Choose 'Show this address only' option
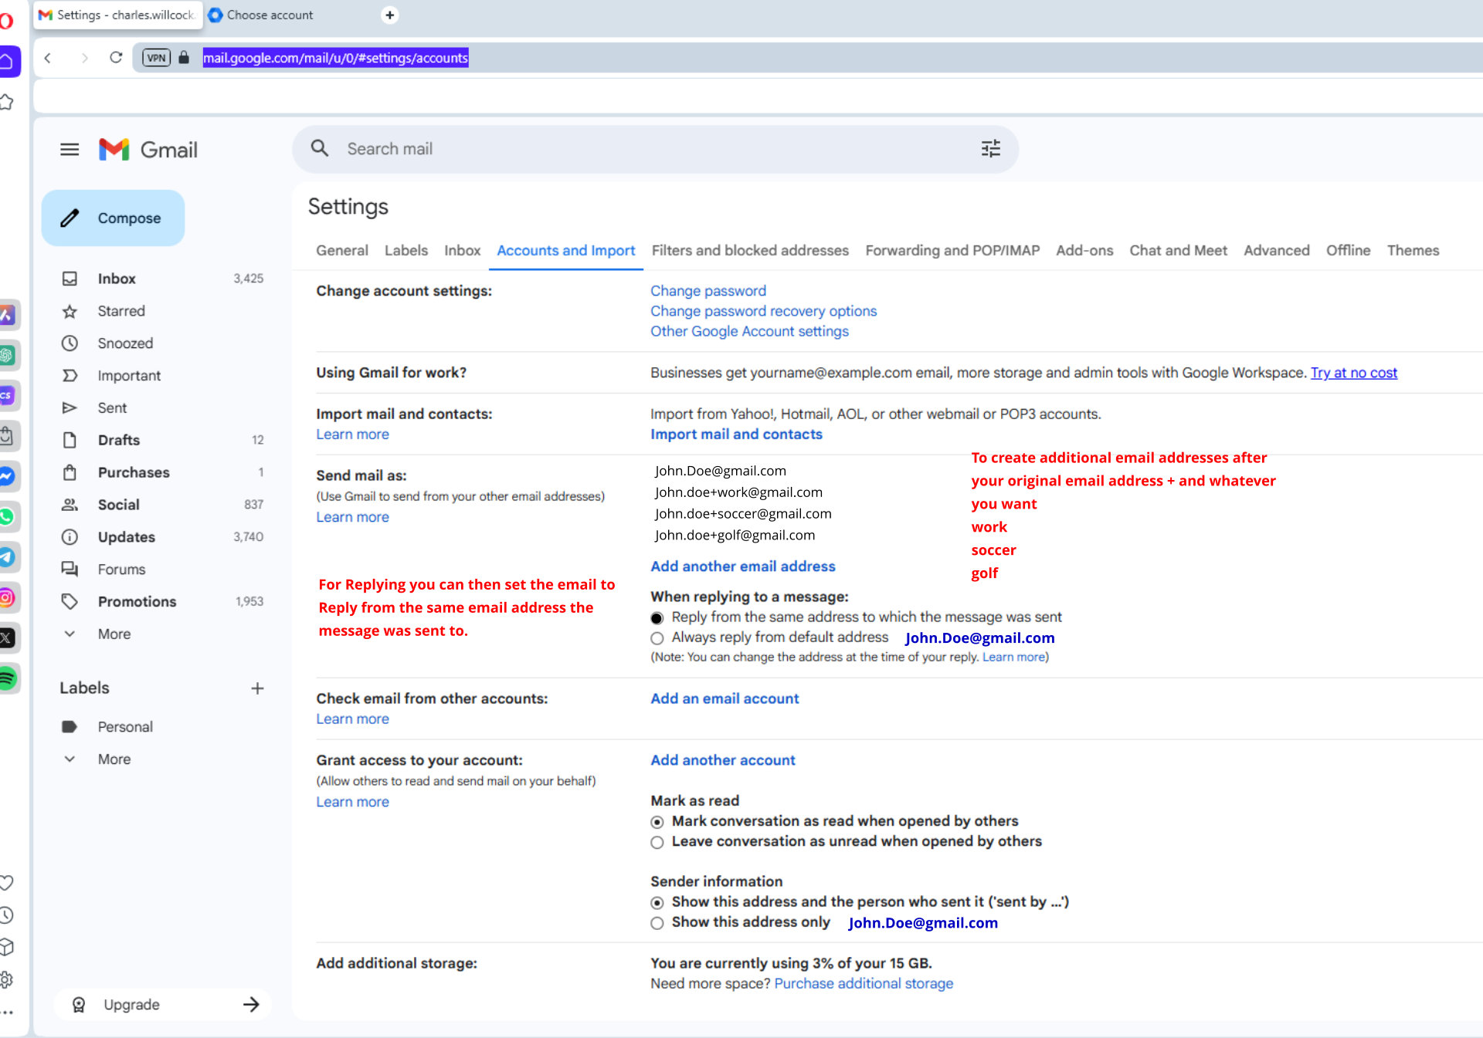 [657, 923]
